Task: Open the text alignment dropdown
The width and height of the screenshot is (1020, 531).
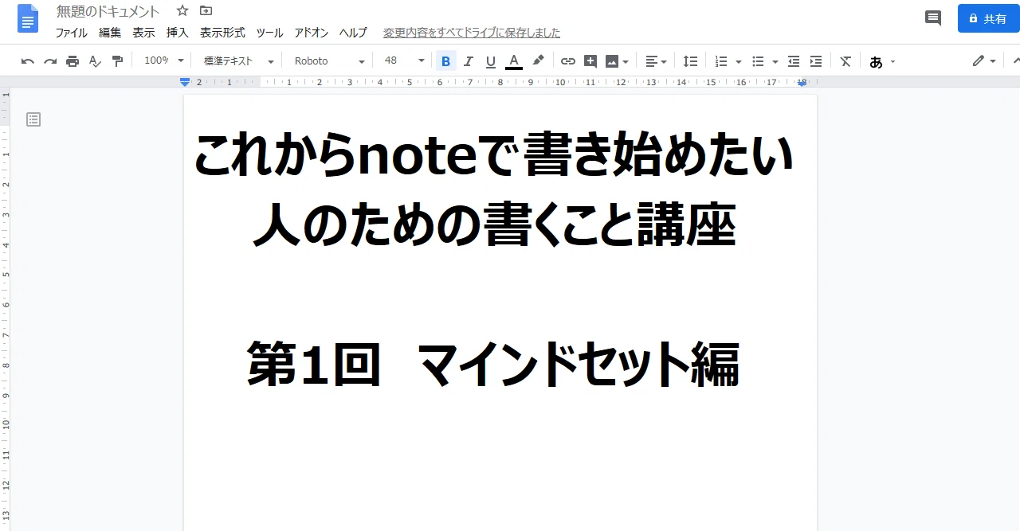Action: 656,61
